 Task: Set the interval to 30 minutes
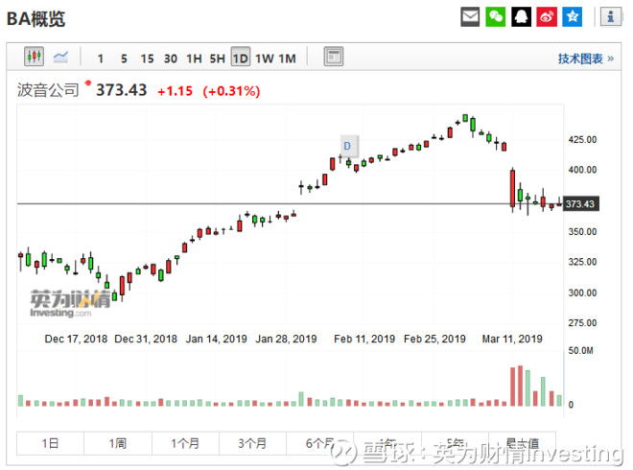coord(171,59)
